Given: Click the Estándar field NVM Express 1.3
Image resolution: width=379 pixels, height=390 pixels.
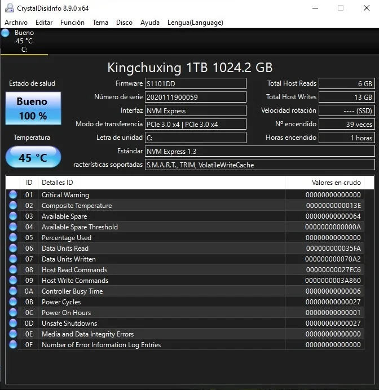Looking at the screenshot, I should [x=260, y=151].
